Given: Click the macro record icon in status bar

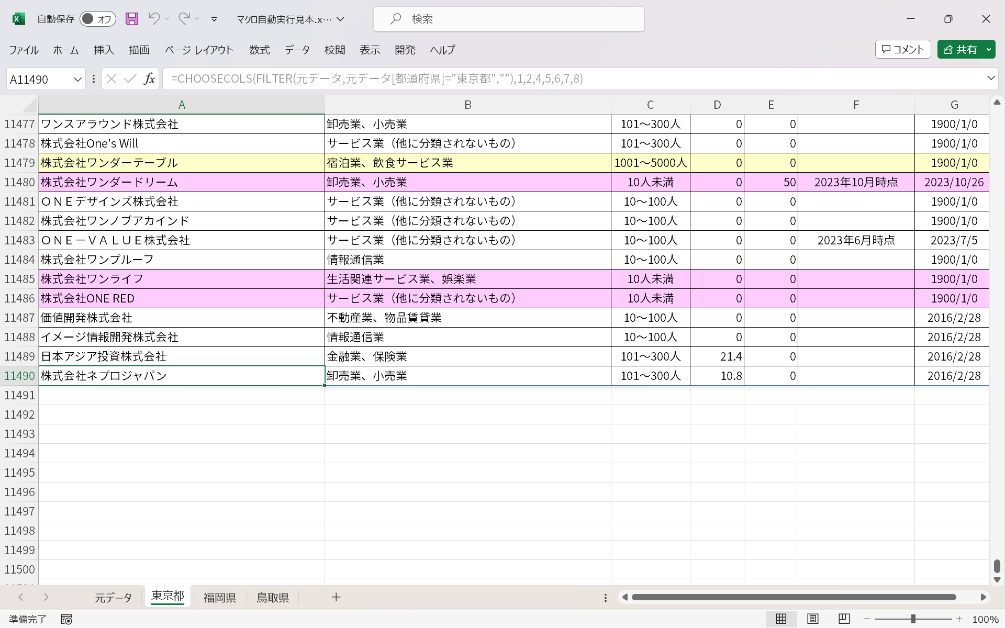Looking at the screenshot, I should coord(67,619).
